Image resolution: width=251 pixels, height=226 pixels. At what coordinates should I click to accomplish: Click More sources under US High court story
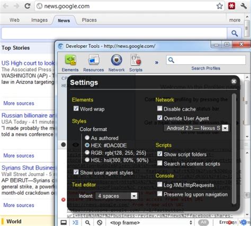point(19,103)
